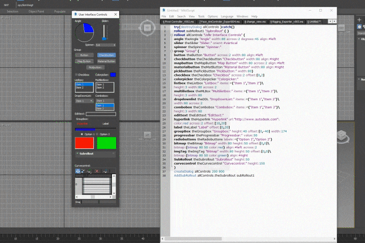Click the Insert Keys icon with green plus
This screenshot has height=243, width=365.
click(89, 171)
